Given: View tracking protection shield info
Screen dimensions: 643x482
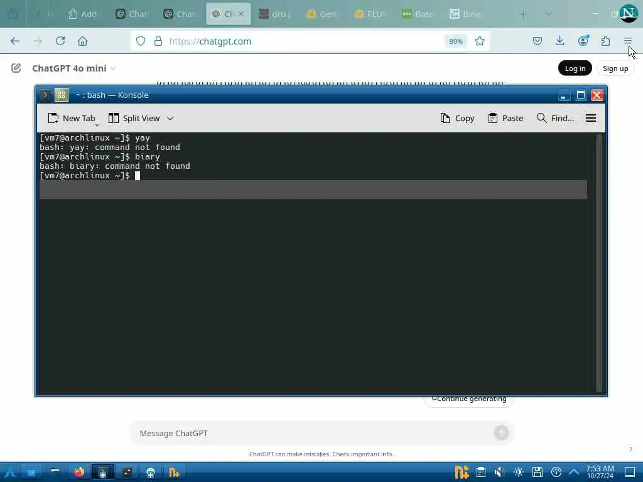Looking at the screenshot, I should (x=141, y=41).
